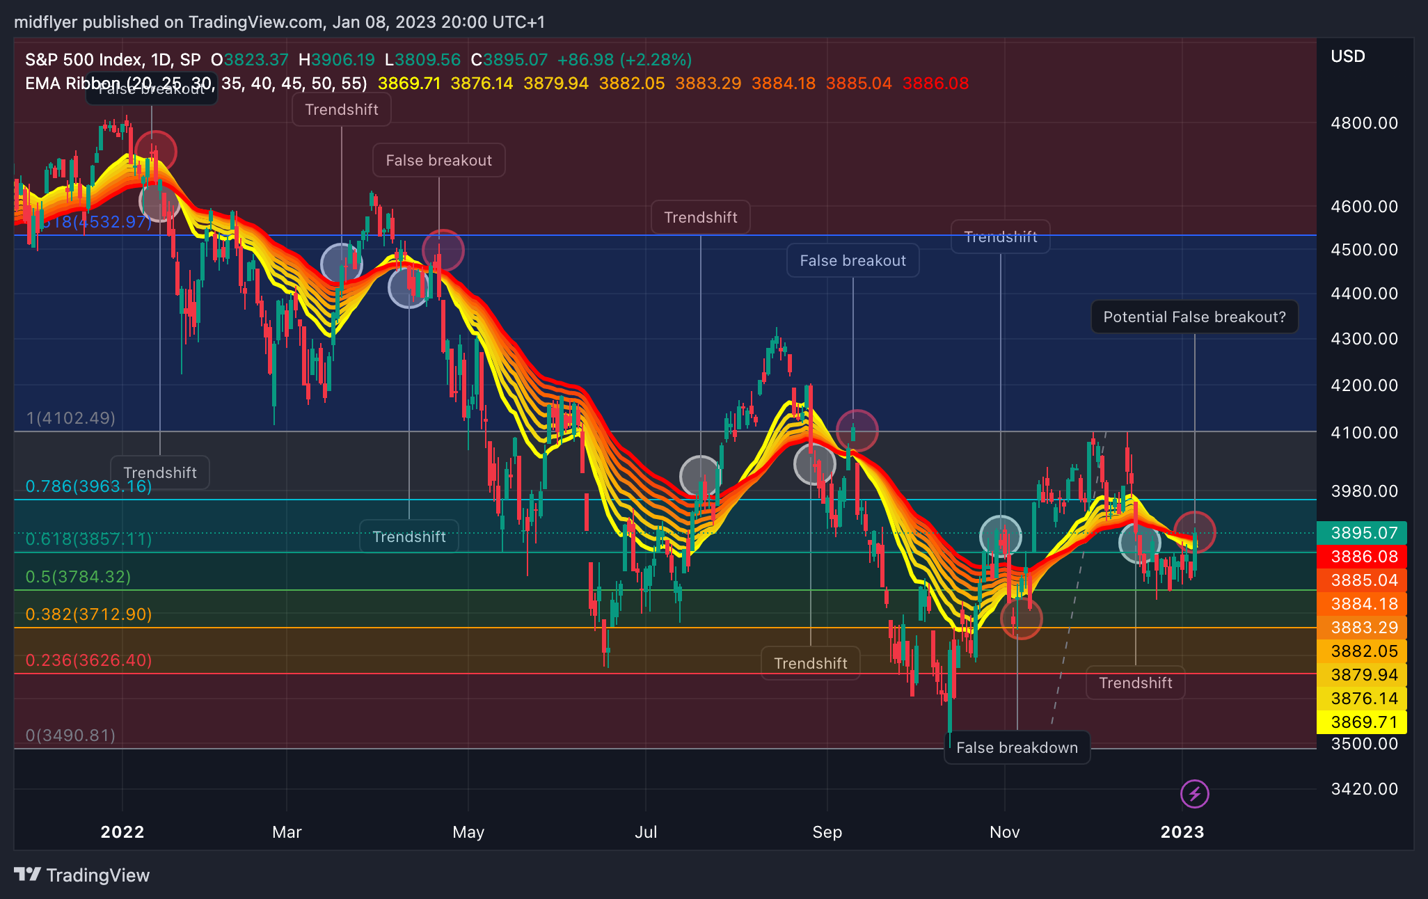Click the Potential False breakout? callout
The image size is (1428, 899).
1194,317
